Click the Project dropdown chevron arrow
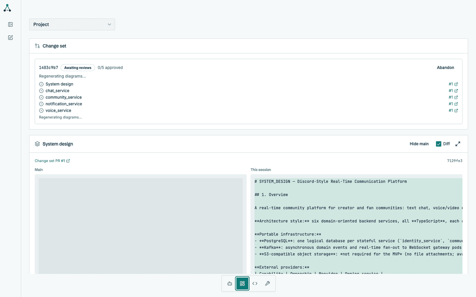Screen dimensions: 476x297 click(109, 25)
